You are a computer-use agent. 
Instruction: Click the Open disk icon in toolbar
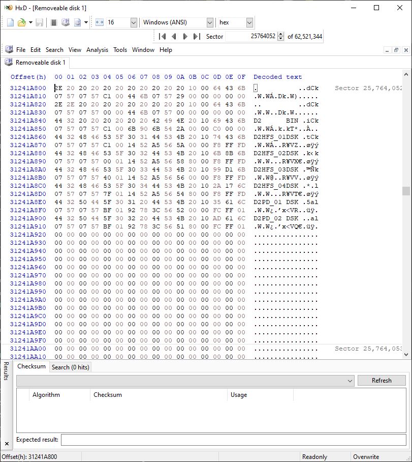(x=65, y=22)
